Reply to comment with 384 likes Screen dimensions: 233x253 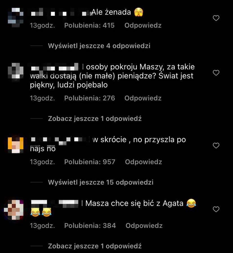[144, 226]
